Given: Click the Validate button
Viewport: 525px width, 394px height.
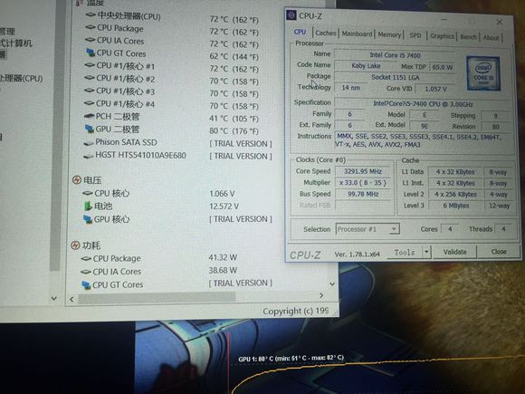Looking at the screenshot, I should [454, 252].
